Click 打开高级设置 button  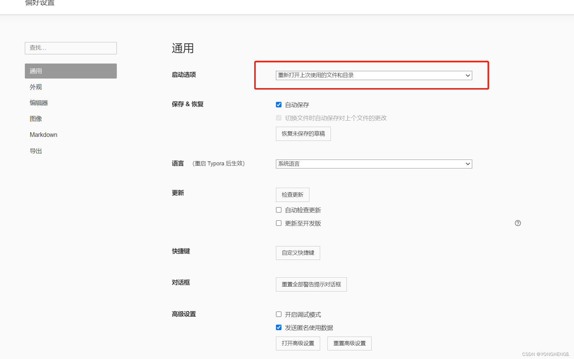[x=298, y=343]
